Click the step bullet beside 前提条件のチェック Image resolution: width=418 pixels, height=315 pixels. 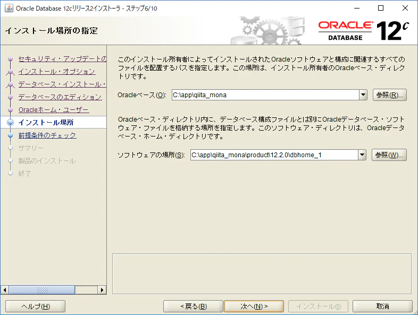11,135
